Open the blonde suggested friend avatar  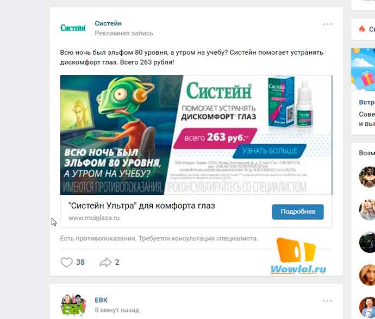367,209
